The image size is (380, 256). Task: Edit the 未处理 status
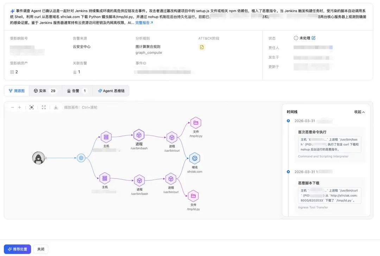tap(313, 38)
